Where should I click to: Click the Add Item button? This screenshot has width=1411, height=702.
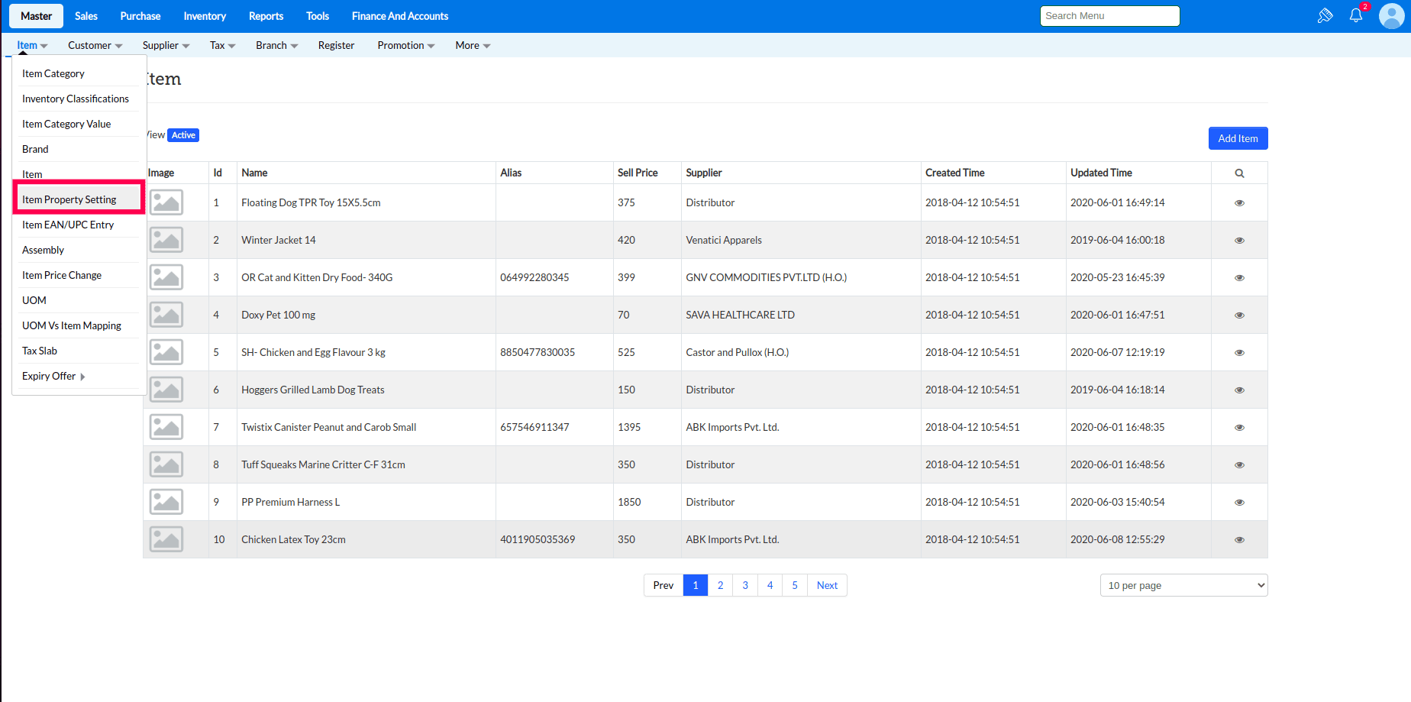1238,138
